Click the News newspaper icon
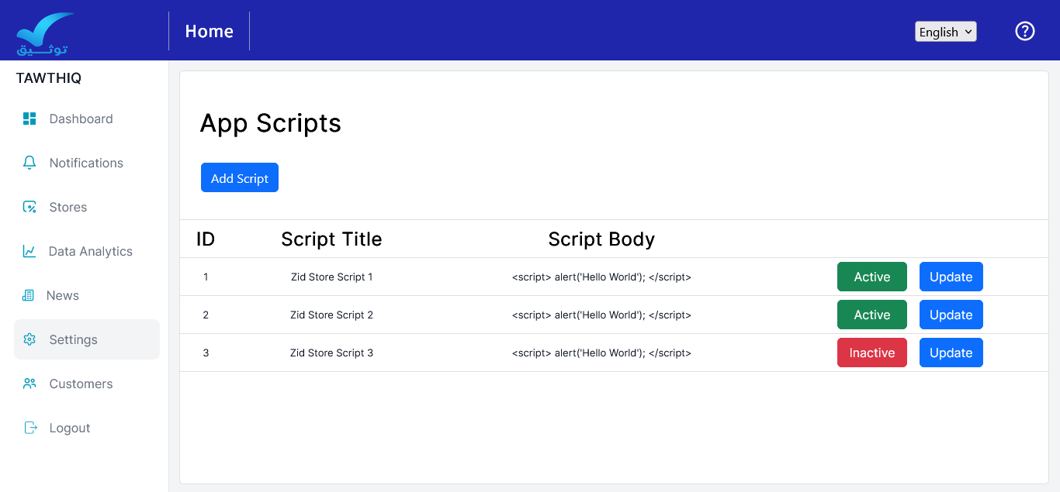The image size is (1060, 492). click(29, 295)
